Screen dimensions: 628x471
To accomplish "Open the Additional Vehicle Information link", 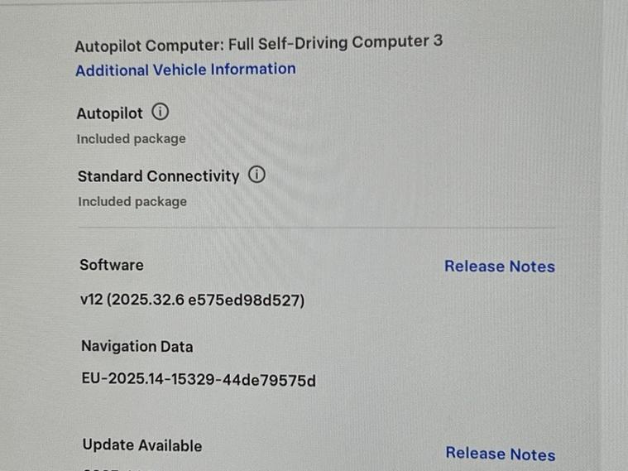I will pyautogui.click(x=185, y=70).
